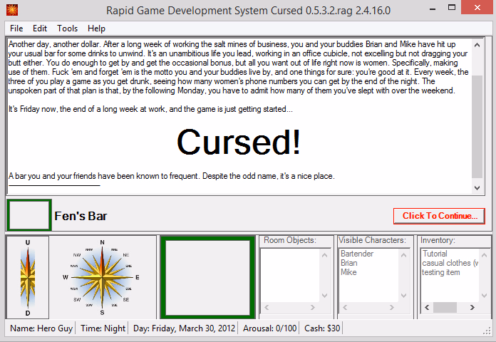
Task: Go Southeast on the compass
Action: coord(126,299)
